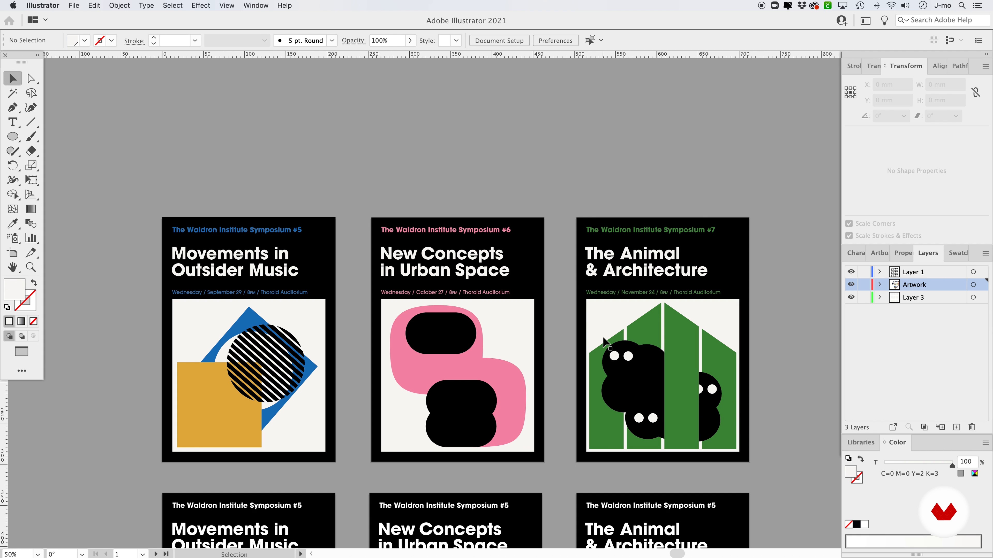This screenshot has width=993, height=558.
Task: Toggle Scale Strokes & Effects checkbox
Action: point(849,235)
